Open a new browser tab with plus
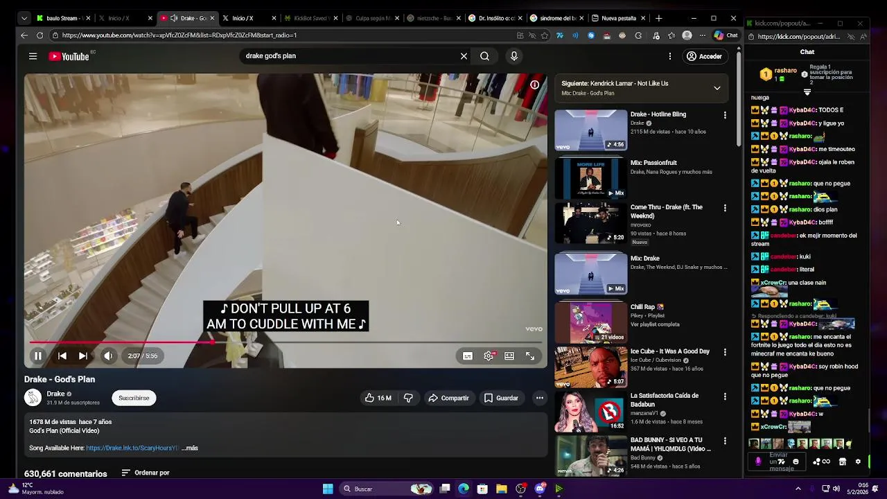Image resolution: width=887 pixels, height=499 pixels. coord(658,18)
